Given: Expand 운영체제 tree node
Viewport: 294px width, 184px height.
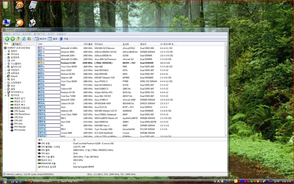Looking at the screenshot, I should point(5,57).
